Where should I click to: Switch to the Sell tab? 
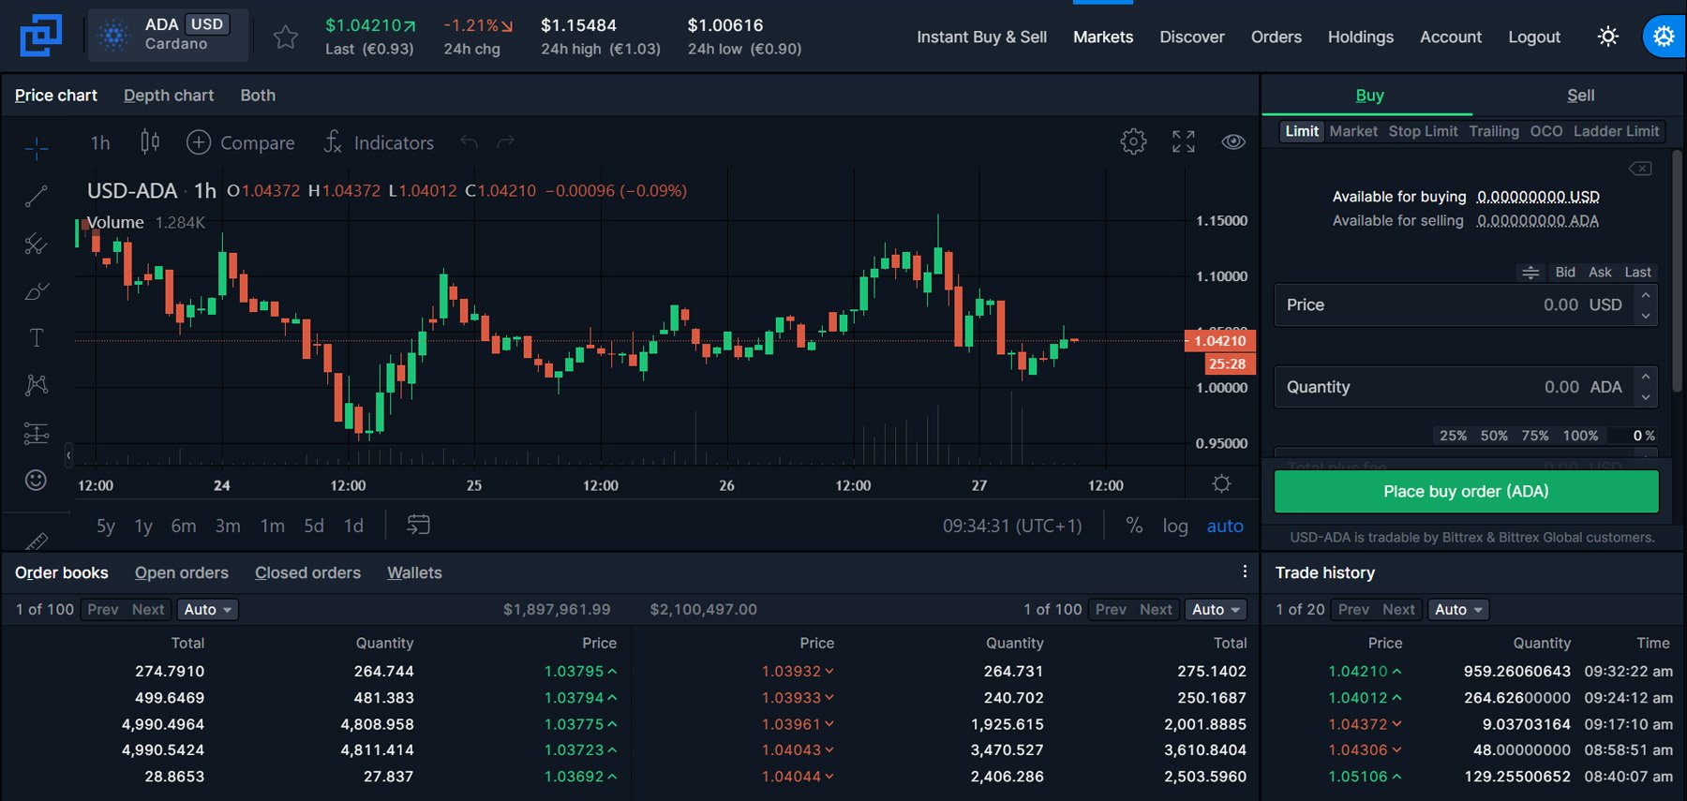(1580, 96)
